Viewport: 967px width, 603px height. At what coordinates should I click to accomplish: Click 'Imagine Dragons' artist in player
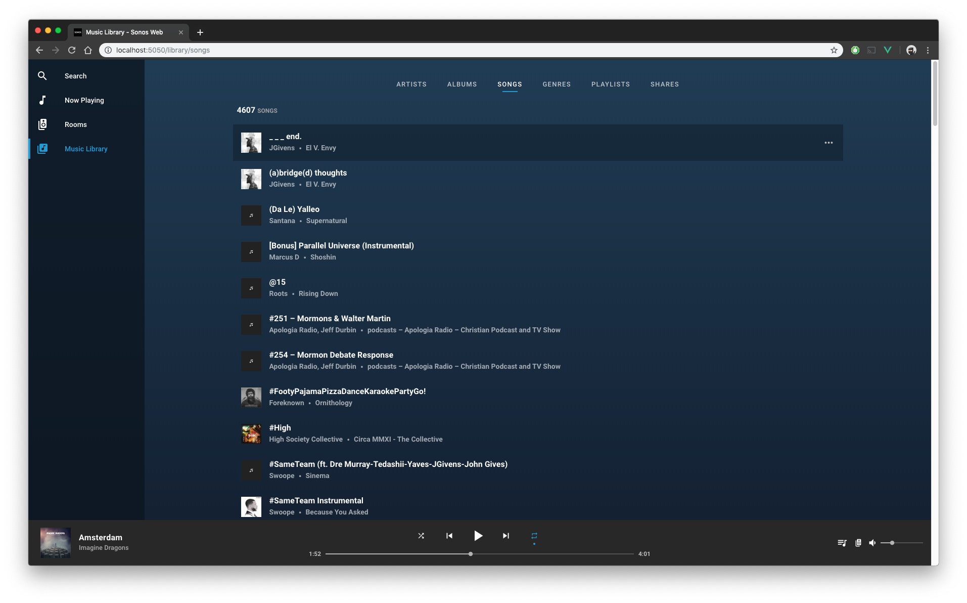coord(104,548)
